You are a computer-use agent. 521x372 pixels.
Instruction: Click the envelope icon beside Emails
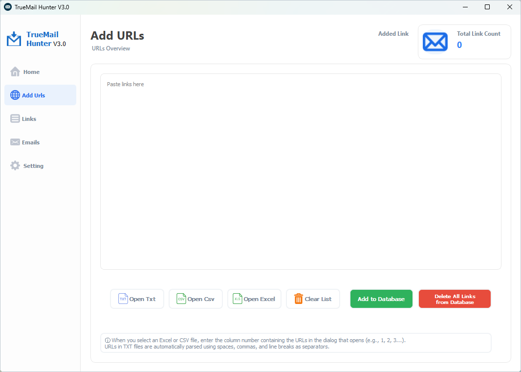pos(15,142)
